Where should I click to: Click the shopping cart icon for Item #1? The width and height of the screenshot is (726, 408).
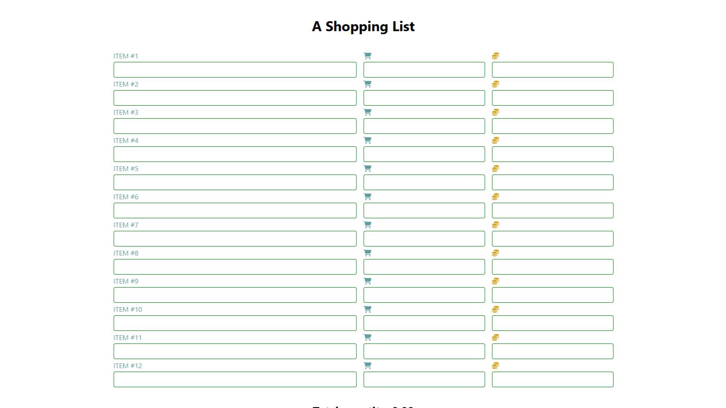point(368,56)
